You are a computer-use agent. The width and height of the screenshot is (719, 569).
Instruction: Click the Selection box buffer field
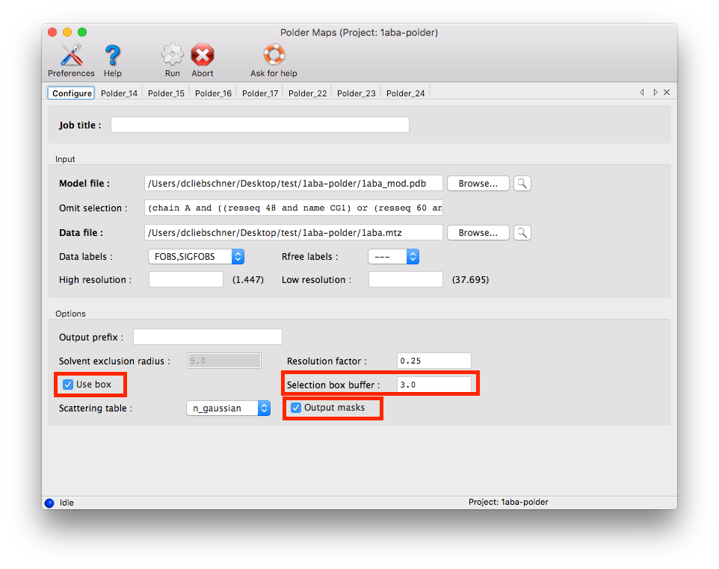pos(433,385)
